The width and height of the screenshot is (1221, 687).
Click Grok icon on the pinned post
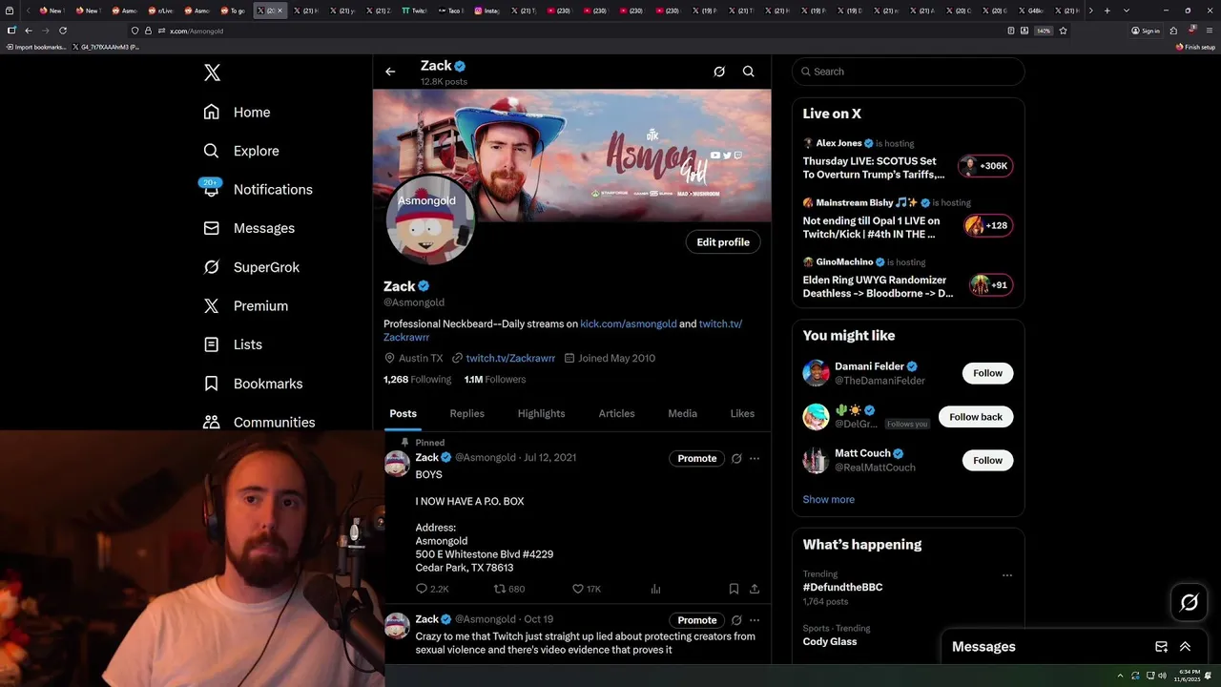[x=736, y=459]
